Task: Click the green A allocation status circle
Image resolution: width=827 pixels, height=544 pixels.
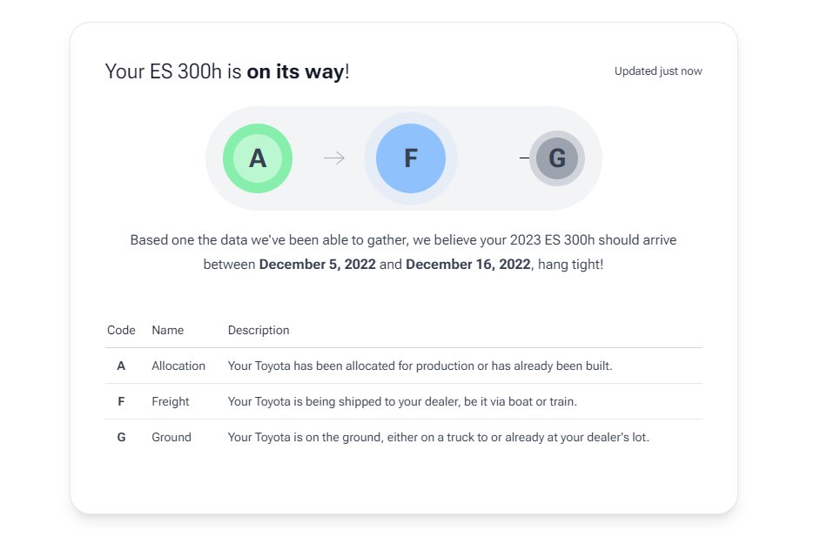Action: [258, 158]
